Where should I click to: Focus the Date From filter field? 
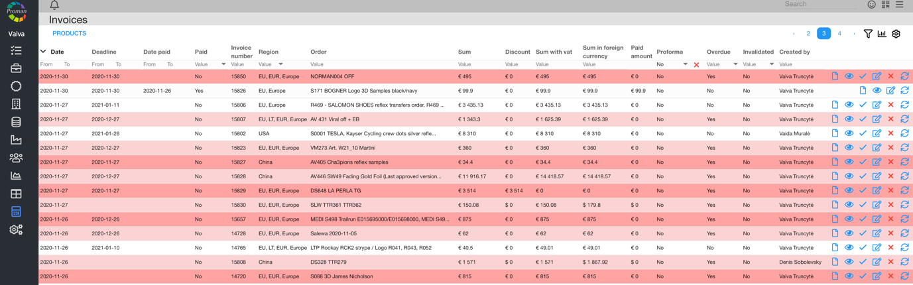point(49,64)
